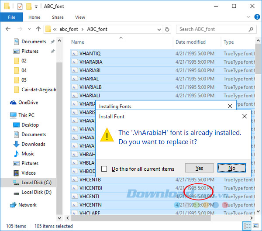
Task: Open Quick Access Toolbar customize dropdown
Action: point(36,6)
